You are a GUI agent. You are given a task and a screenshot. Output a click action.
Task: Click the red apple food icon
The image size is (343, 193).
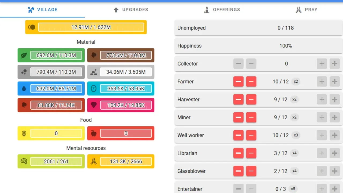(x=94, y=133)
